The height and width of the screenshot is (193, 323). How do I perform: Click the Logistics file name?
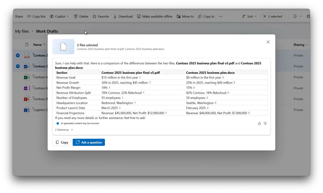[41, 110]
